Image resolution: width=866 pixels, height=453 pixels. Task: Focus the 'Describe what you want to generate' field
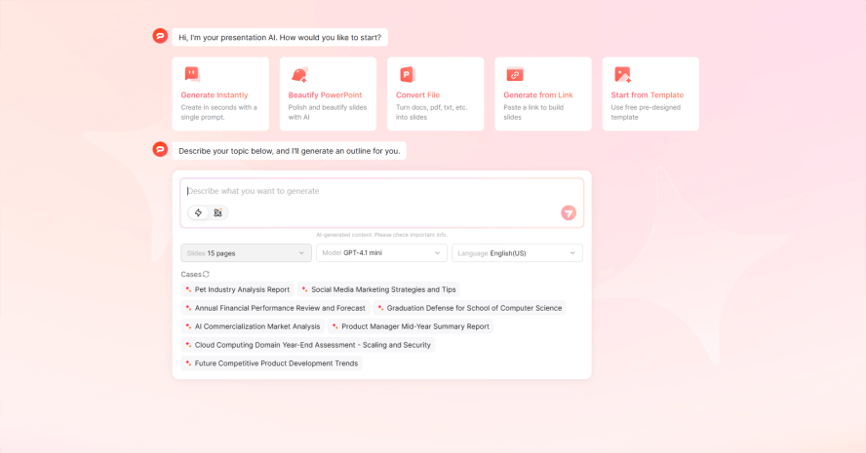(380, 191)
